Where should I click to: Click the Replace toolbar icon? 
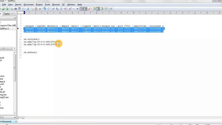[57, 9]
